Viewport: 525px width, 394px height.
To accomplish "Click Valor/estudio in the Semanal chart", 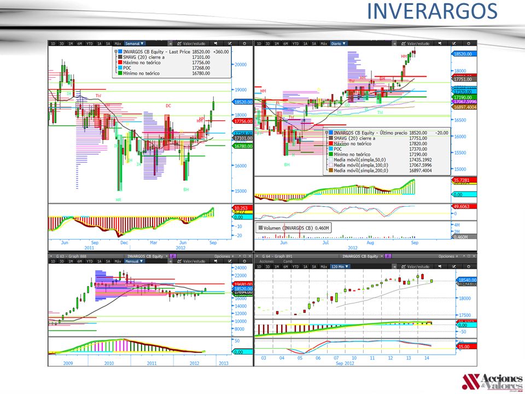I will coord(191,44).
